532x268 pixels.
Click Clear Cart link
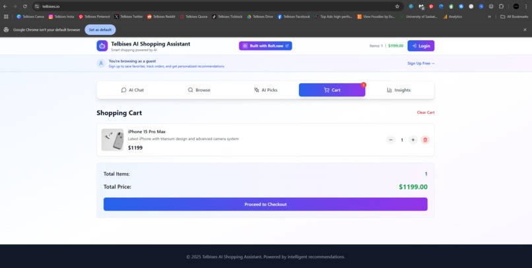426,113
